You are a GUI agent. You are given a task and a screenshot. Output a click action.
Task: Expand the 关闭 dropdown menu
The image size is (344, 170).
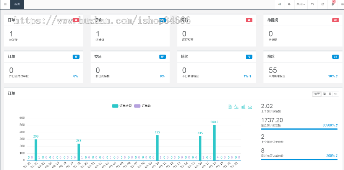tap(300, 4)
